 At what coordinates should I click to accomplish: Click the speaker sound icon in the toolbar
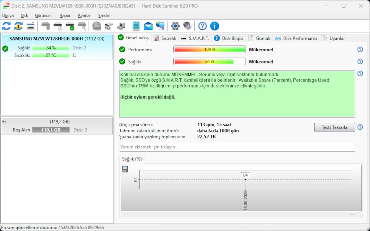click(x=187, y=26)
